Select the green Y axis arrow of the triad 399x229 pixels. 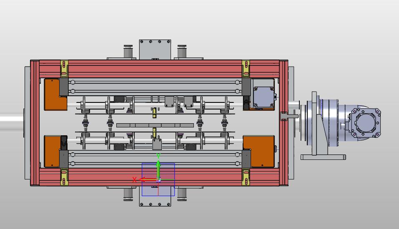pyautogui.click(x=158, y=170)
